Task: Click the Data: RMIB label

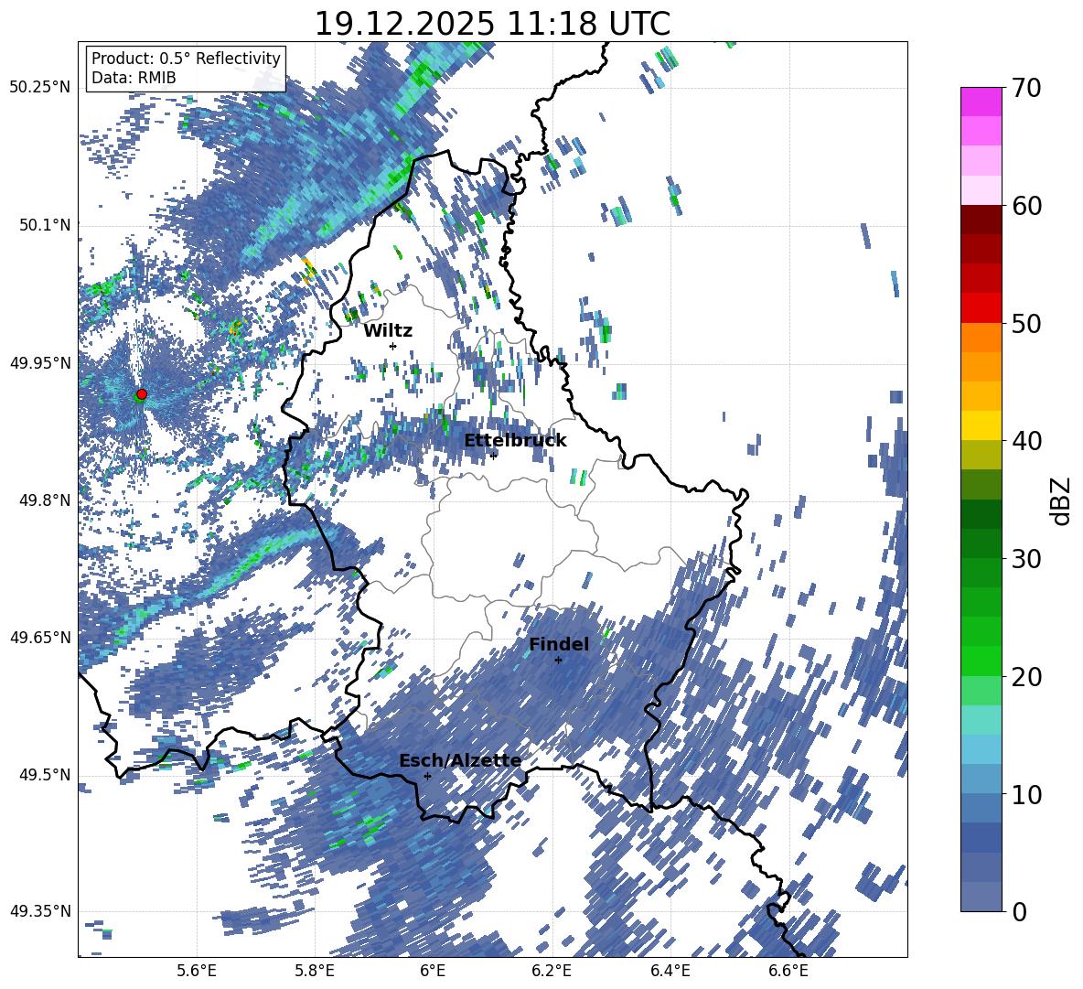Action: pos(134,78)
